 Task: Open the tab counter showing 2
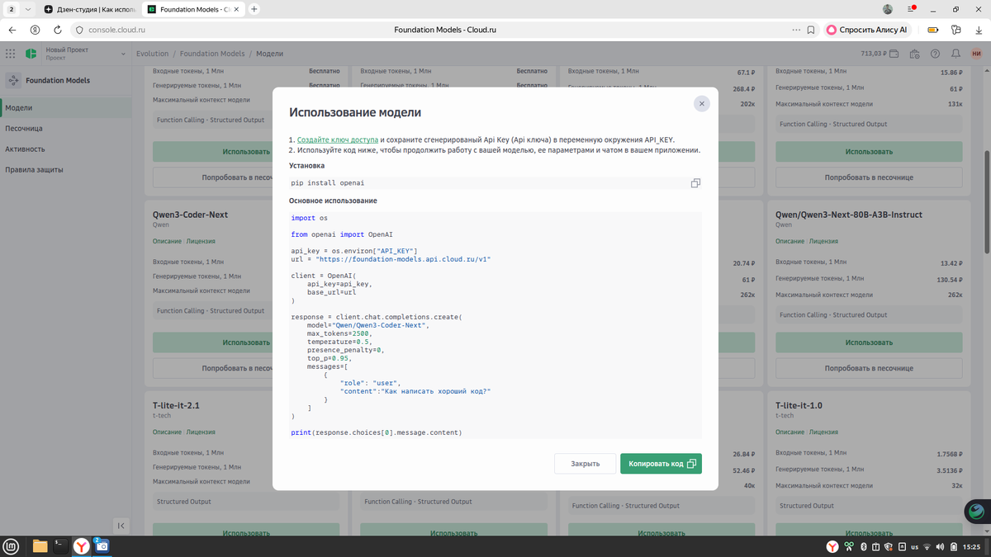point(12,9)
